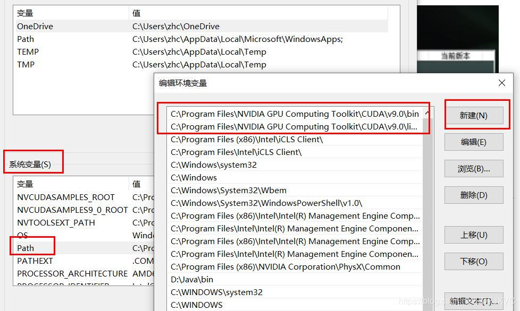Select the NVIDIA Corporation\PhysX\Common entry
Viewport: 520px width, 311px height.
[295, 266]
